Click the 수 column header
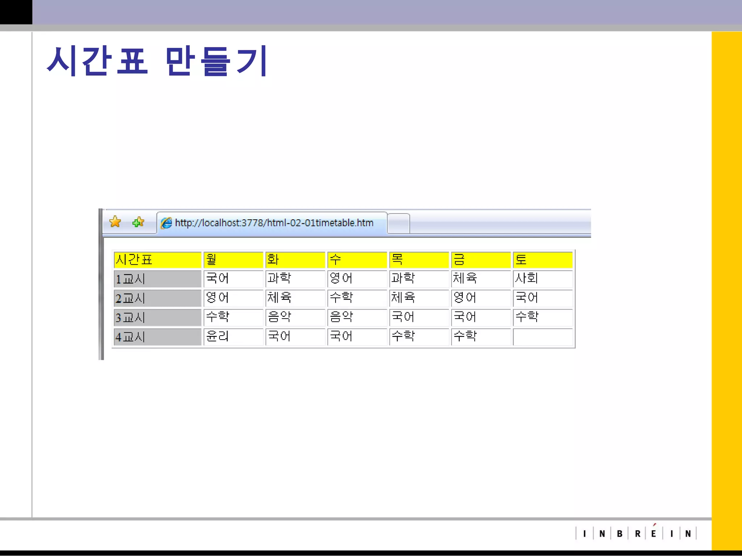742x556 pixels. pyautogui.click(x=357, y=260)
